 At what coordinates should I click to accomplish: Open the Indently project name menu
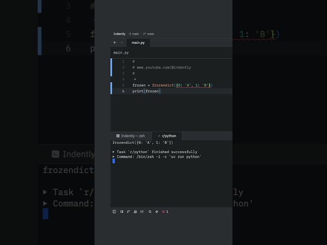tap(119, 34)
